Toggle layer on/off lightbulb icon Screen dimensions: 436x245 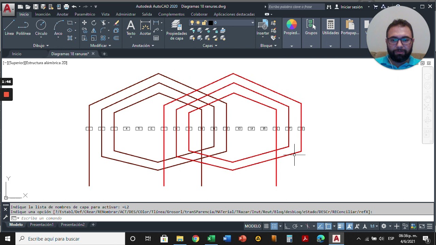(x=192, y=23)
